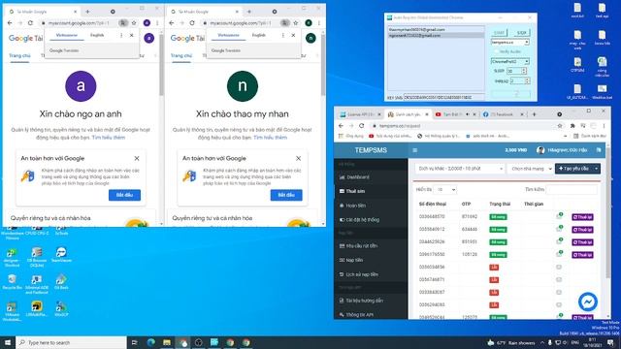The image size is (621, 349).
Task: Open File Explorer from taskbar
Action: [167, 342]
